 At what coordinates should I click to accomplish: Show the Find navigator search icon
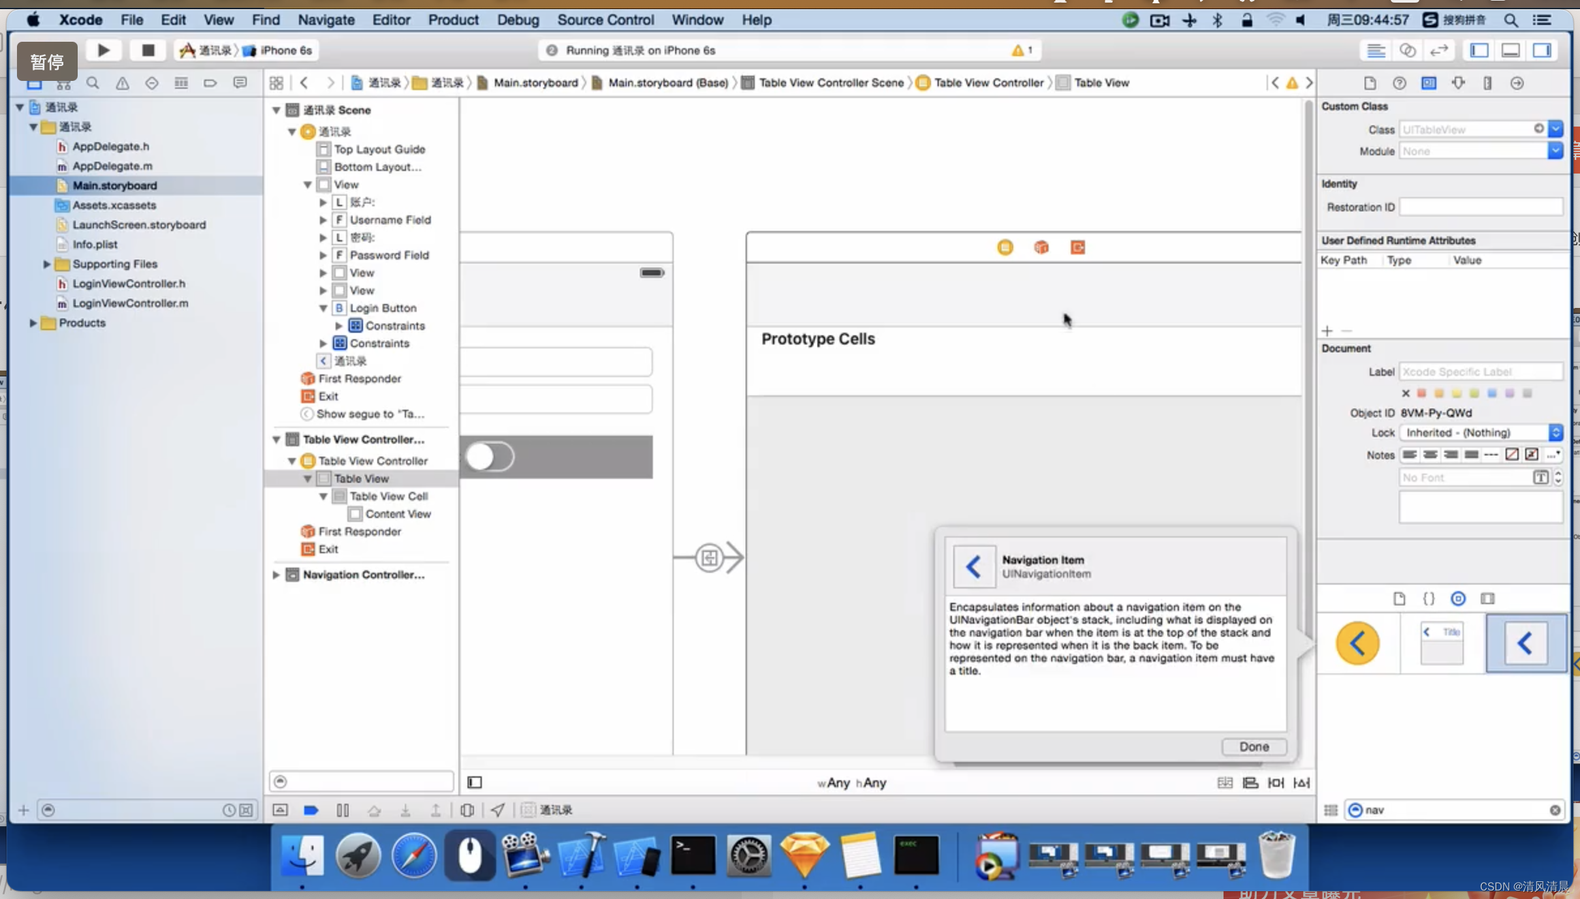pos(93,83)
